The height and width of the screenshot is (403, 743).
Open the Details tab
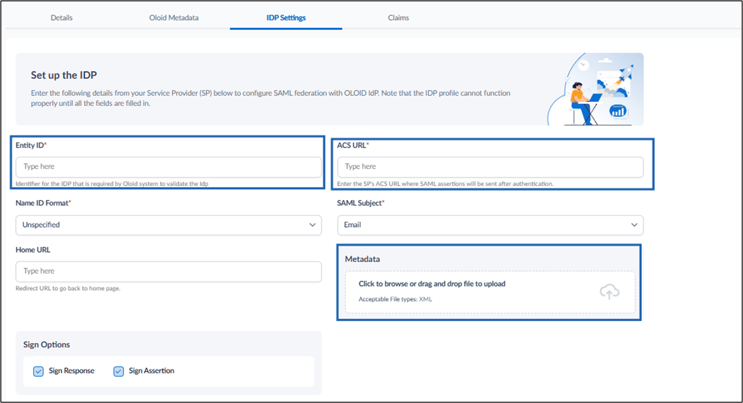61,18
